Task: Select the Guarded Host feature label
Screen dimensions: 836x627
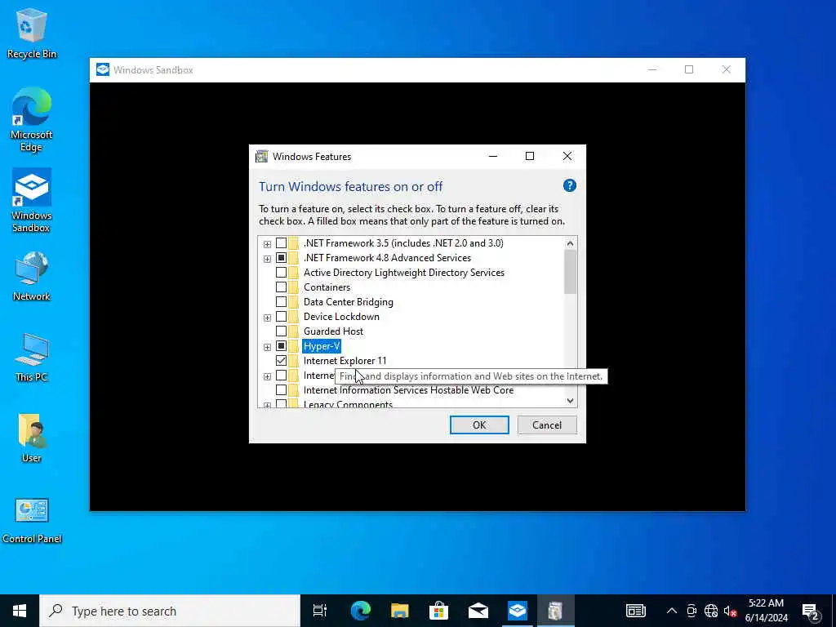Action: [x=333, y=331]
